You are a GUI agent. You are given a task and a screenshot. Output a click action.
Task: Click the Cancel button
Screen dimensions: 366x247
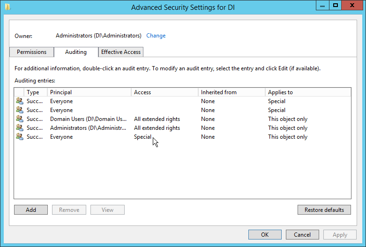click(302, 235)
